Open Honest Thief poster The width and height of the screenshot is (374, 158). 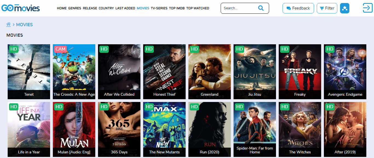coord(164,72)
